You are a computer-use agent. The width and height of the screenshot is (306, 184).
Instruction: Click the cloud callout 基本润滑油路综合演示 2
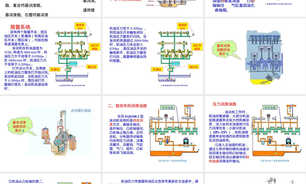pyautogui.click(x=20, y=126)
